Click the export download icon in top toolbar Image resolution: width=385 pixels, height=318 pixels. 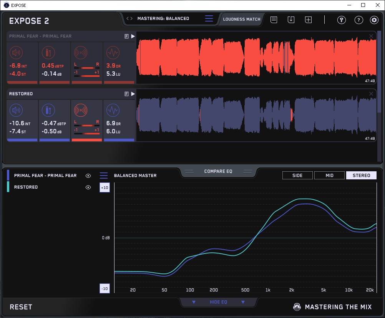coord(291,20)
